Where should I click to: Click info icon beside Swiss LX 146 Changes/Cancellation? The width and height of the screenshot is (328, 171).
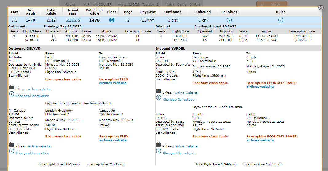click(x=158, y=151)
